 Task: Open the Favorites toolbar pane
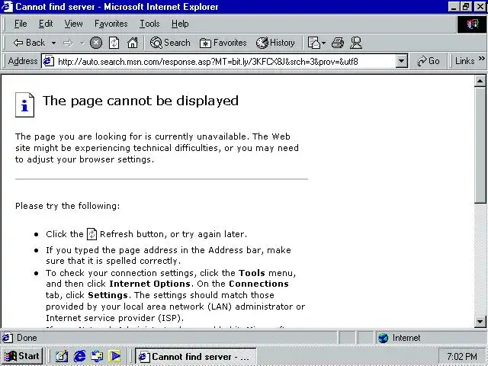click(223, 43)
